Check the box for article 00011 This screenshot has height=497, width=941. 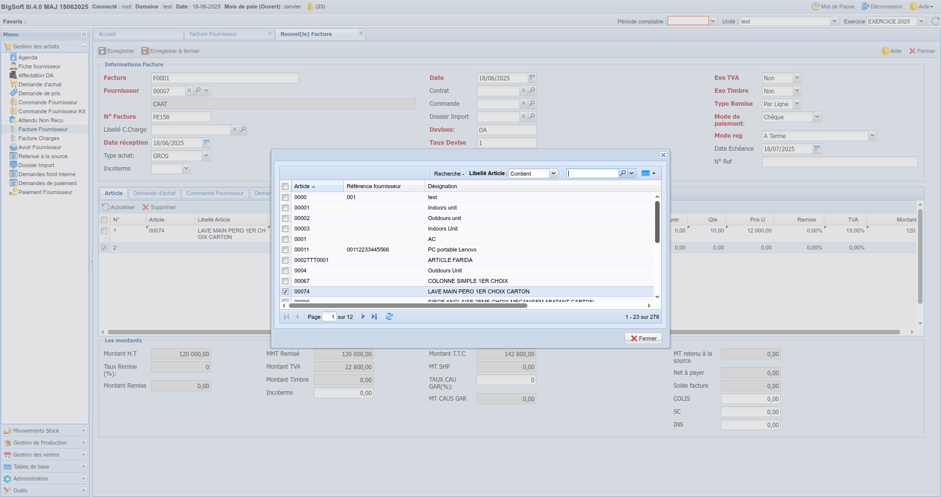click(285, 249)
